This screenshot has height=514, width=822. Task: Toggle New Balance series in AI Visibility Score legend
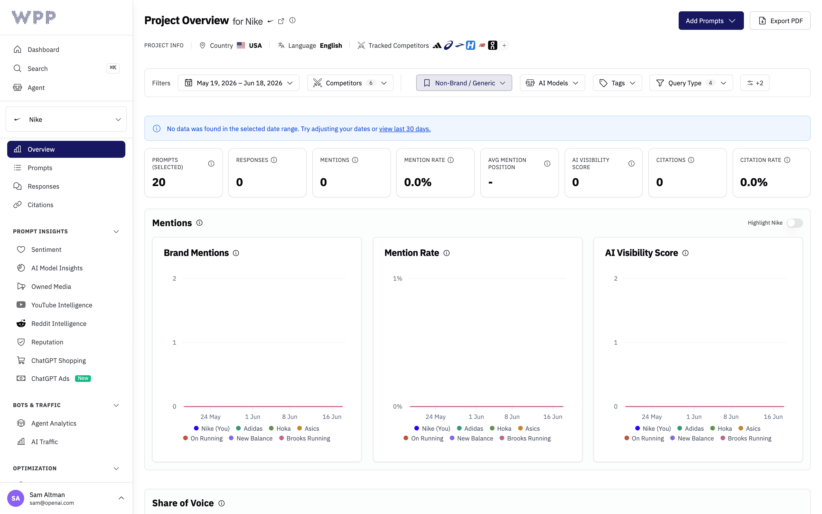(692, 438)
